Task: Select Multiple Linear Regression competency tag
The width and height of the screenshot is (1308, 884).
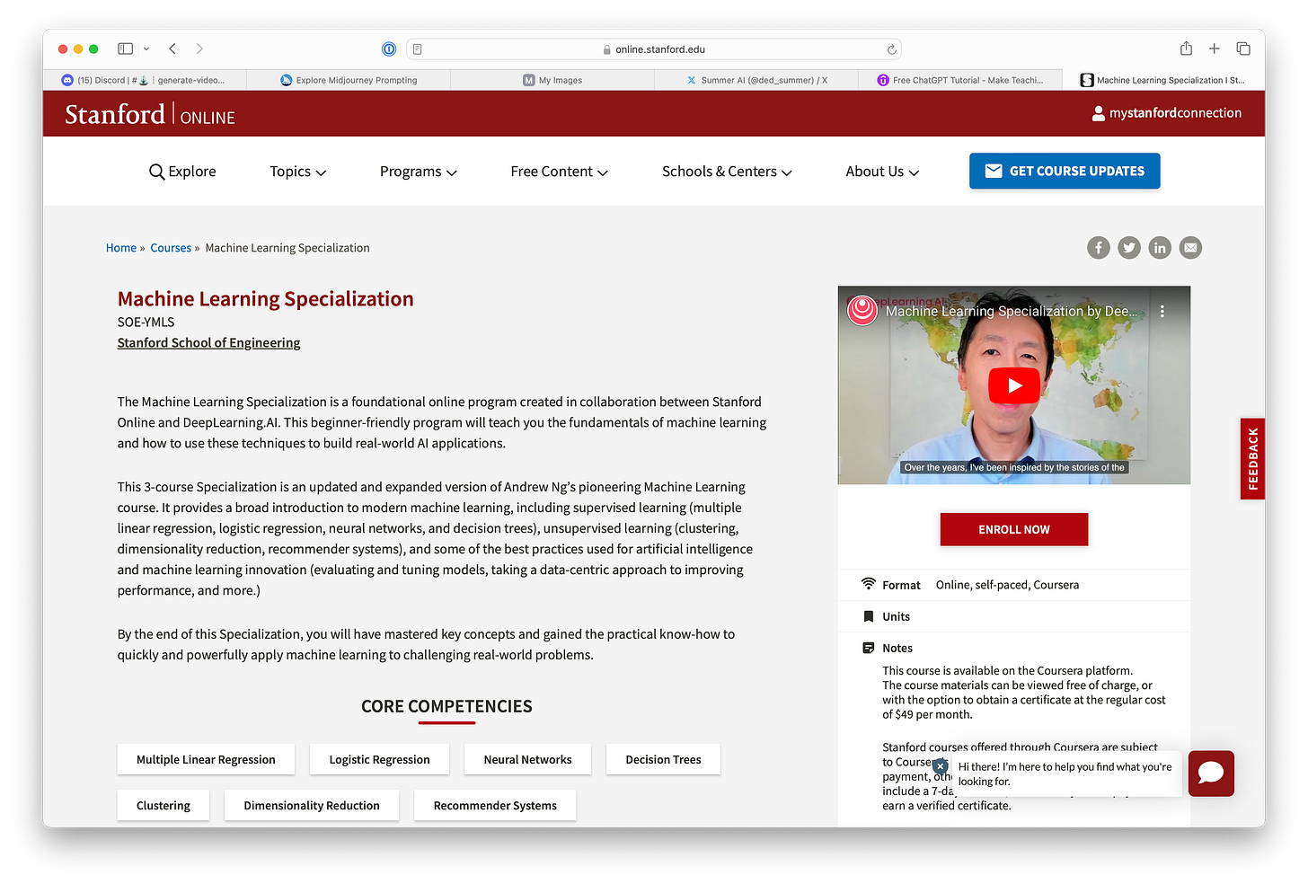Action: pyautogui.click(x=206, y=759)
